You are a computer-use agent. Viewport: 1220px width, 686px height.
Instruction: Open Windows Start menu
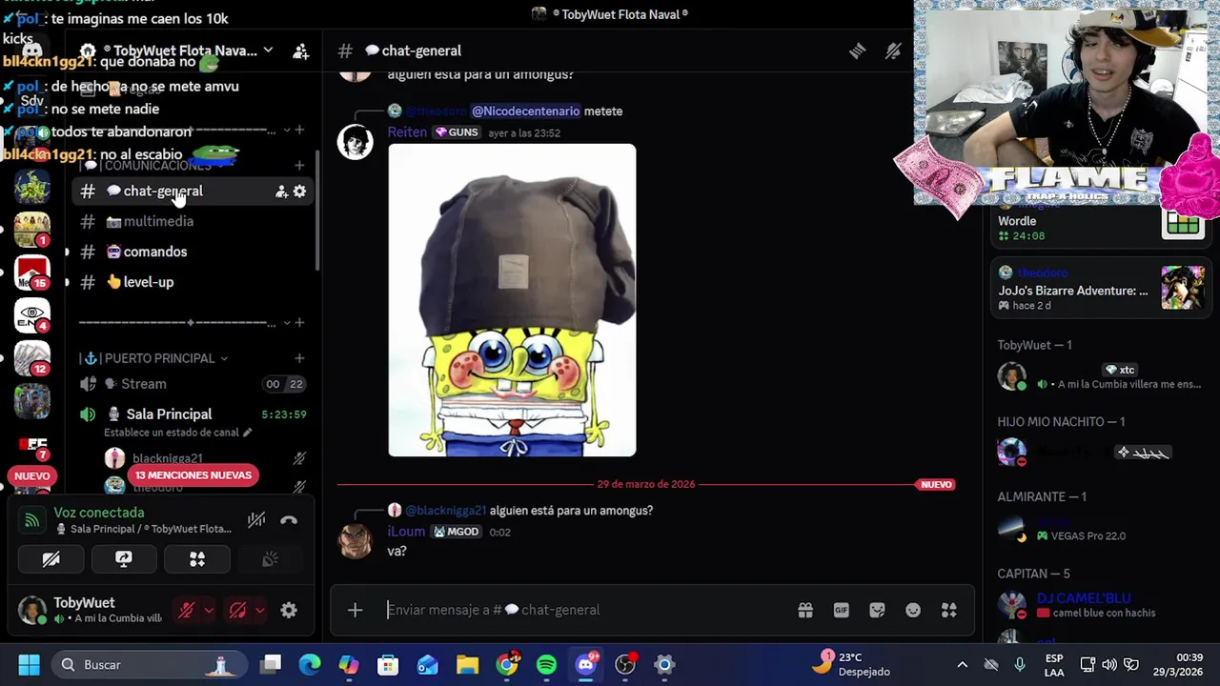(29, 664)
